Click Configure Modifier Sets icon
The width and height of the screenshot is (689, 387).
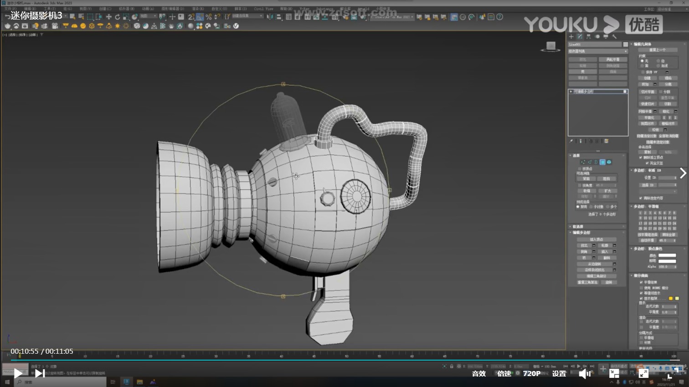(607, 141)
